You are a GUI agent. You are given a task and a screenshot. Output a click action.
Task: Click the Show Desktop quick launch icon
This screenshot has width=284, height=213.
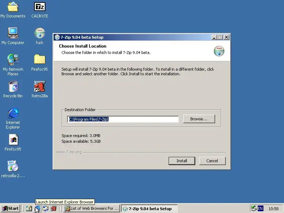click(29, 208)
